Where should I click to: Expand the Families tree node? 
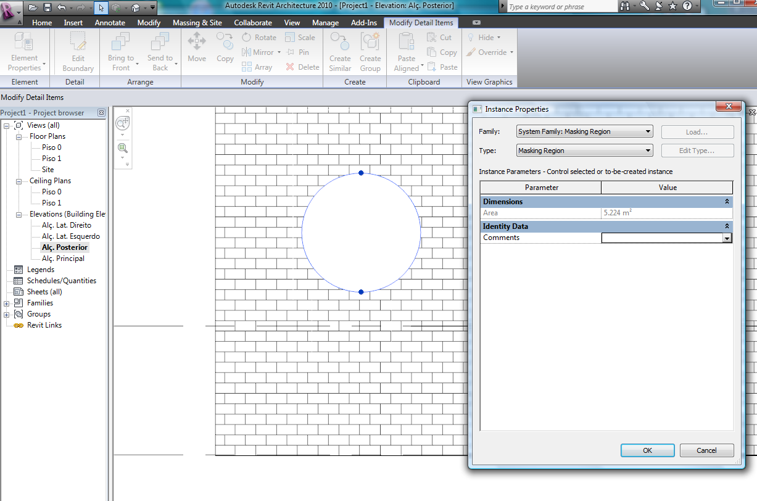pos(7,303)
